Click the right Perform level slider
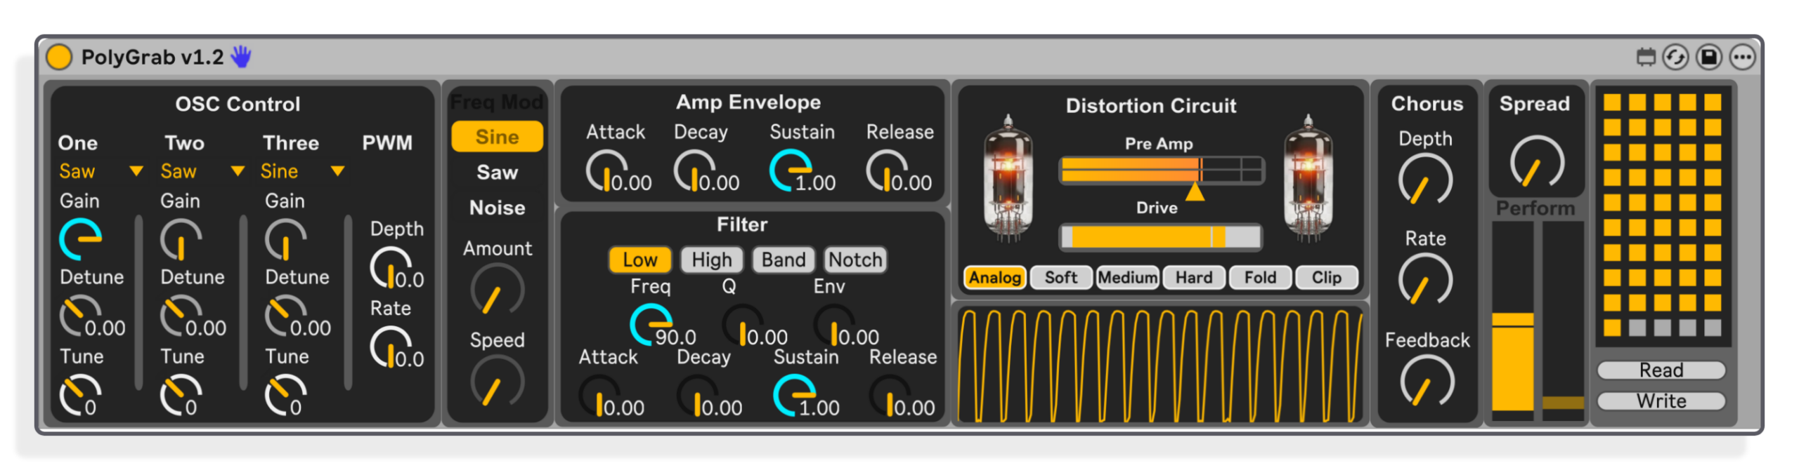The height and width of the screenshot is (470, 1799). [x=1563, y=321]
